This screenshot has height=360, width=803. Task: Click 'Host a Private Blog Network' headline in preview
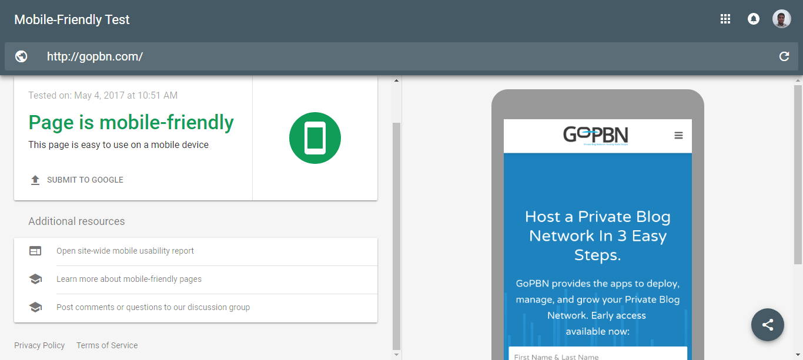pos(598,235)
